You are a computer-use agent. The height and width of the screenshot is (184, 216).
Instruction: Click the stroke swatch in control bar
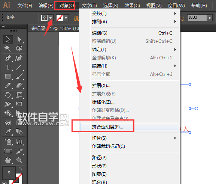tap(60, 18)
